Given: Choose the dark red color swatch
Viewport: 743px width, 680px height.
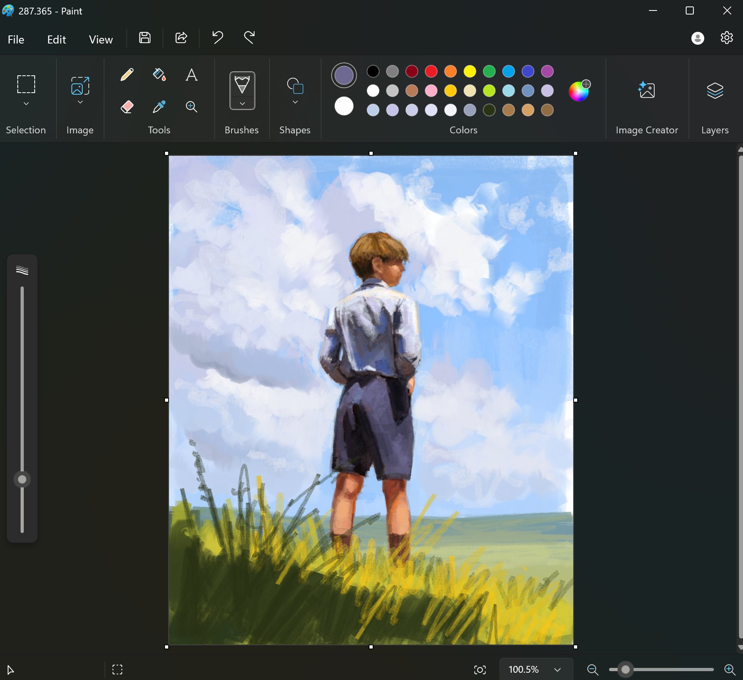Looking at the screenshot, I should pyautogui.click(x=412, y=71).
